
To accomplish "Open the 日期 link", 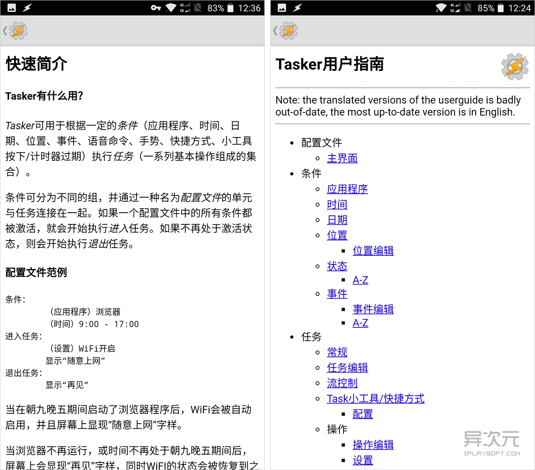I will tap(337, 220).
